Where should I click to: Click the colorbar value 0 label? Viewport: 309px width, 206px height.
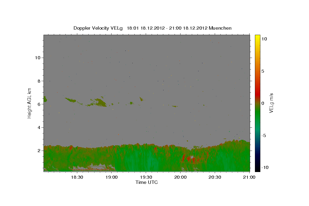point(263,103)
